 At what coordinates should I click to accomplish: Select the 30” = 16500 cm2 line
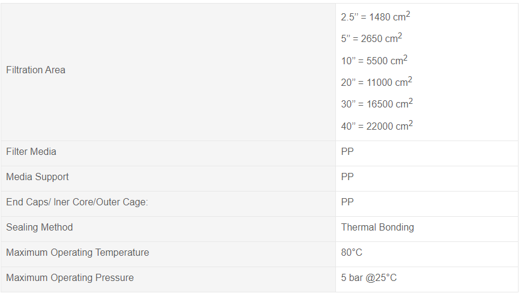[x=377, y=103]
